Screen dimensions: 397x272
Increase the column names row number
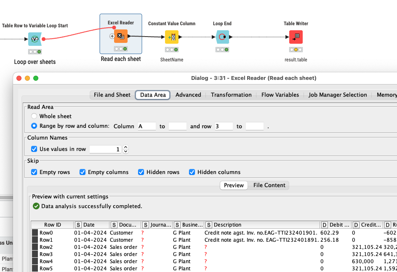(x=125, y=147)
